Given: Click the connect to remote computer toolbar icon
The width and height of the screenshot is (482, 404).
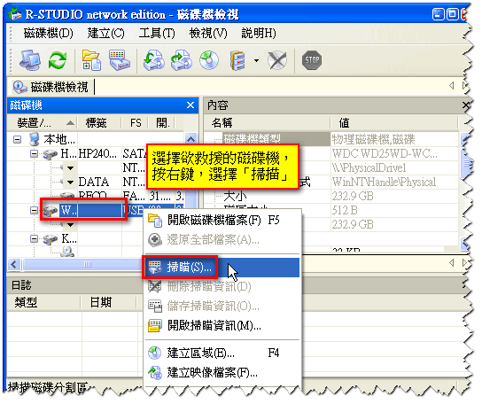Looking at the screenshot, I should coord(30,60).
